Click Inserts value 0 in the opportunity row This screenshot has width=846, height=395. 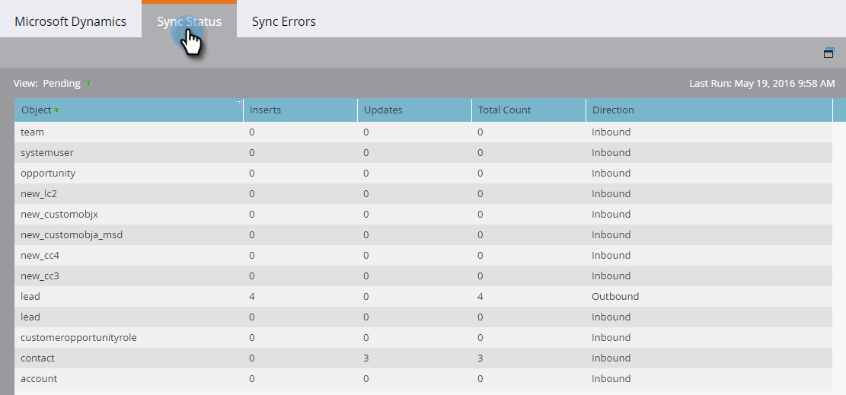tap(252, 174)
